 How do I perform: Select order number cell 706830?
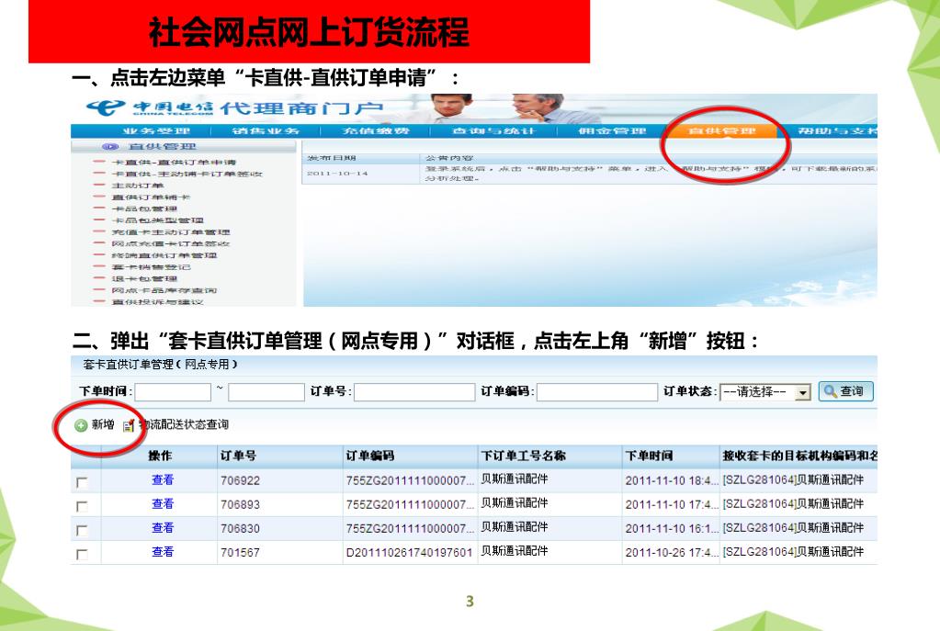coord(240,528)
